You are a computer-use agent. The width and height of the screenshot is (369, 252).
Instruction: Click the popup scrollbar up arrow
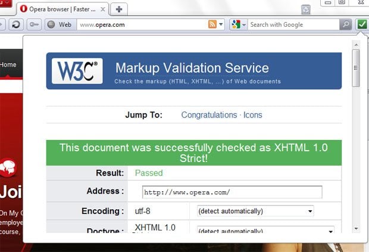click(x=356, y=45)
